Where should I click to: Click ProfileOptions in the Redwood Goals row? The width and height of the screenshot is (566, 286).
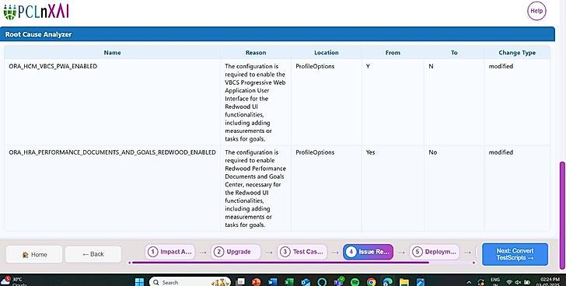click(x=315, y=152)
